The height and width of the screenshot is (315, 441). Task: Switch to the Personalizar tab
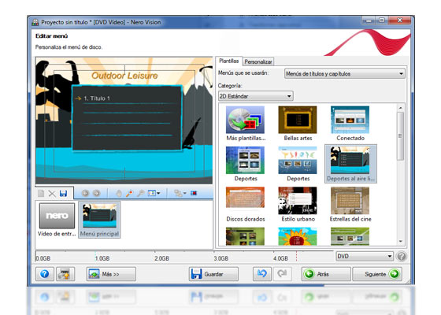[x=258, y=61]
